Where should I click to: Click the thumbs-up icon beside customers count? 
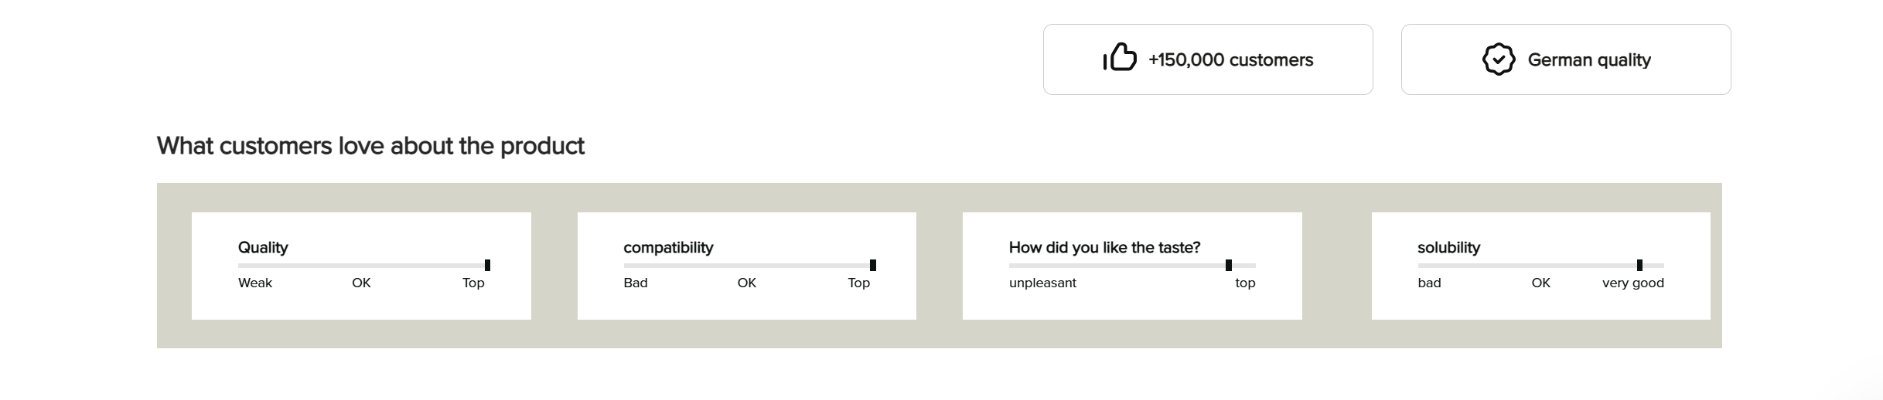[1120, 57]
